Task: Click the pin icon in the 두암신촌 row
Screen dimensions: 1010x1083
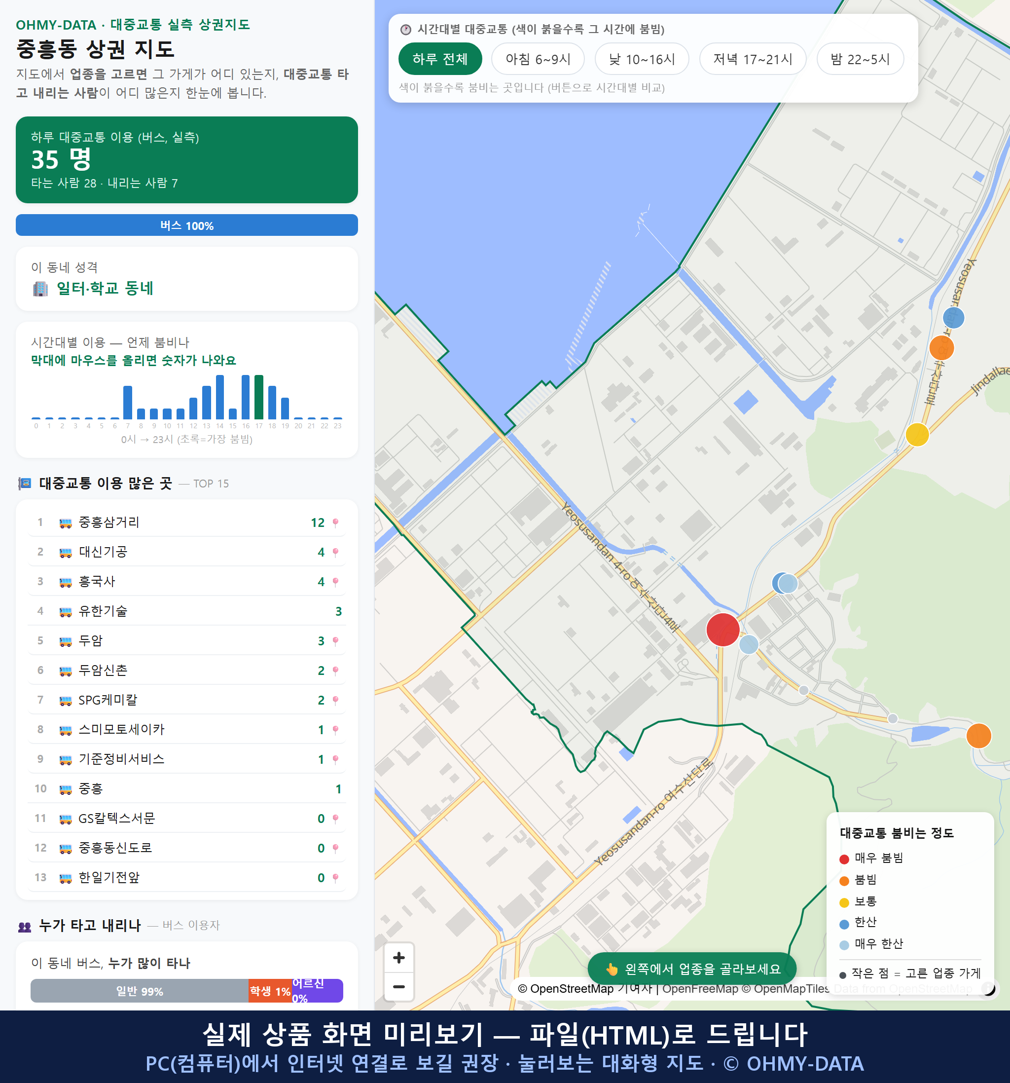Action: [x=335, y=671]
